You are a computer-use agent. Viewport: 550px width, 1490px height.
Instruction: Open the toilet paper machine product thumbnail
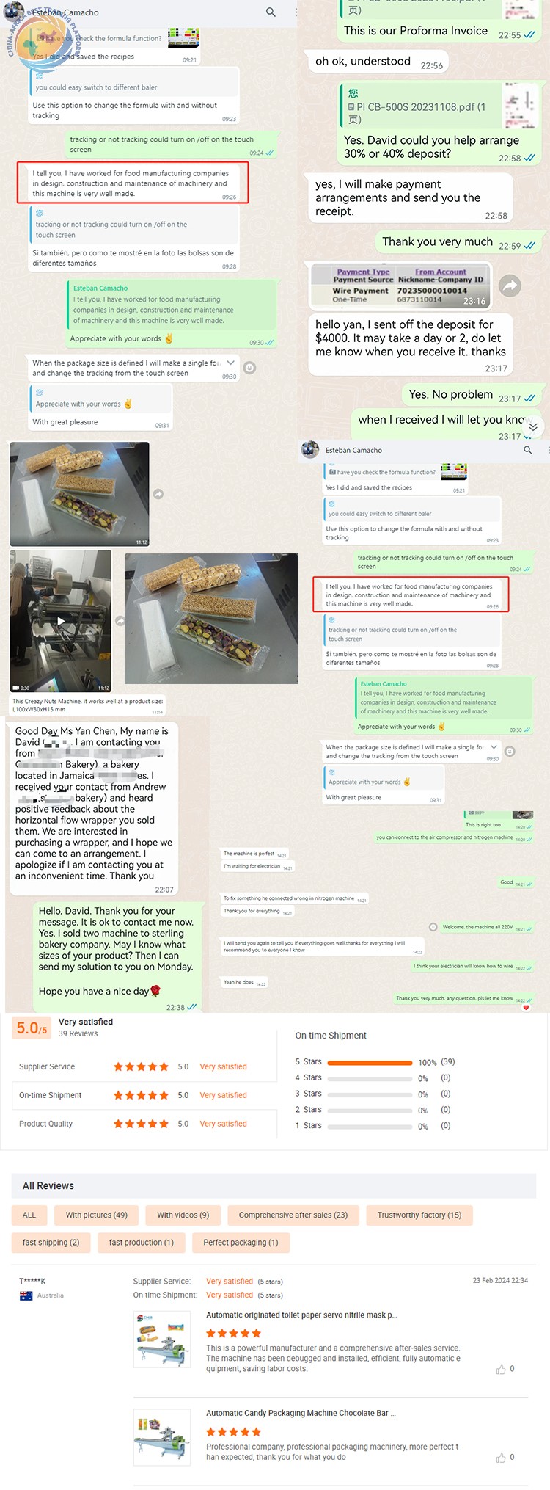(x=162, y=1340)
